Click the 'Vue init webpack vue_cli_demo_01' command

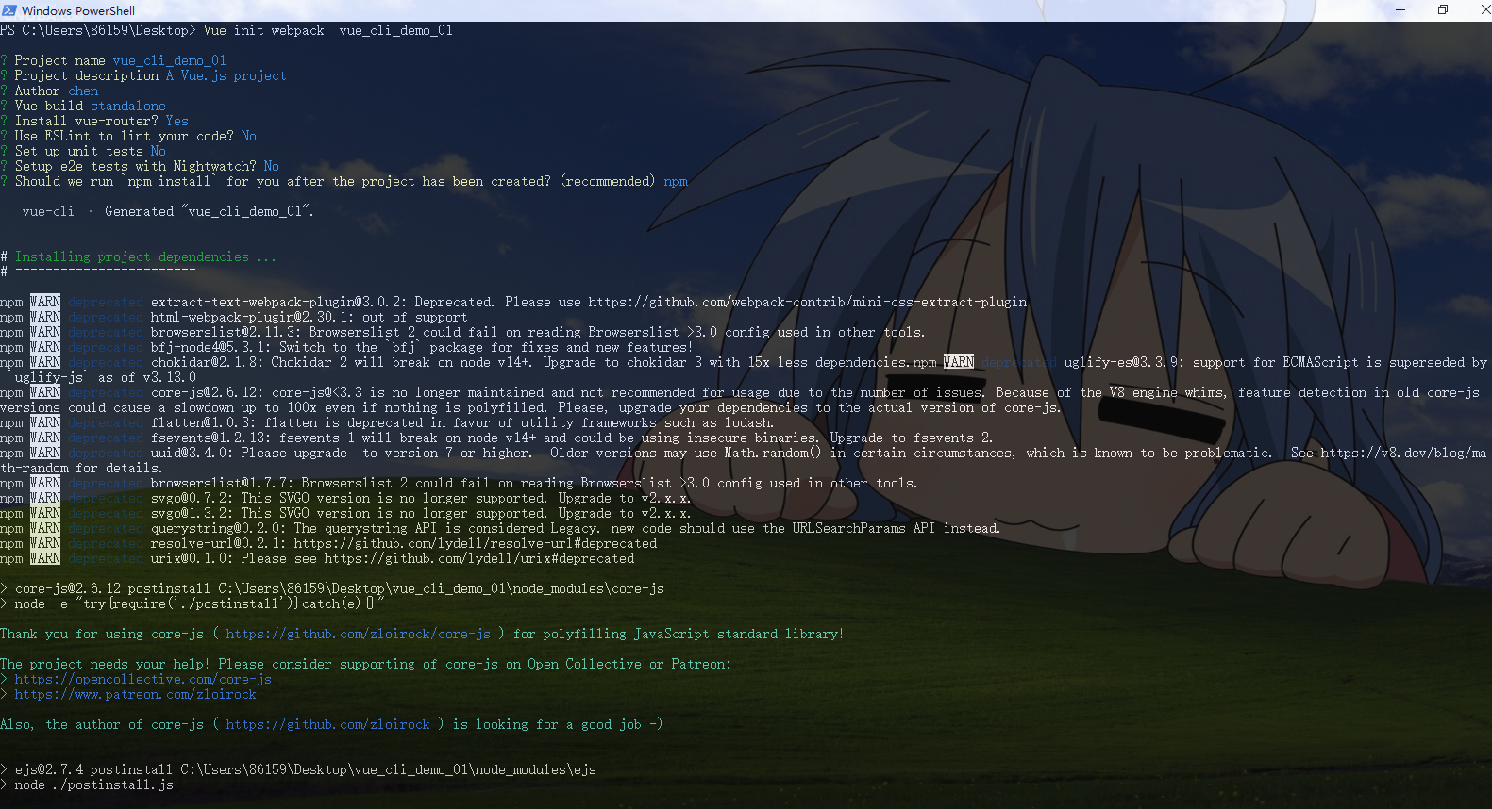tap(328, 30)
